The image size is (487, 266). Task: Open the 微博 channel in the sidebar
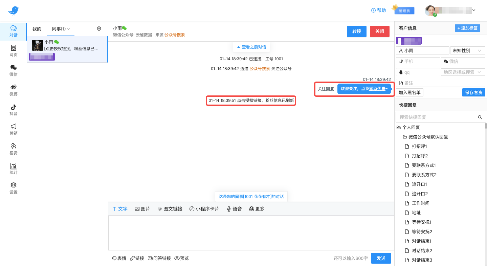click(13, 90)
